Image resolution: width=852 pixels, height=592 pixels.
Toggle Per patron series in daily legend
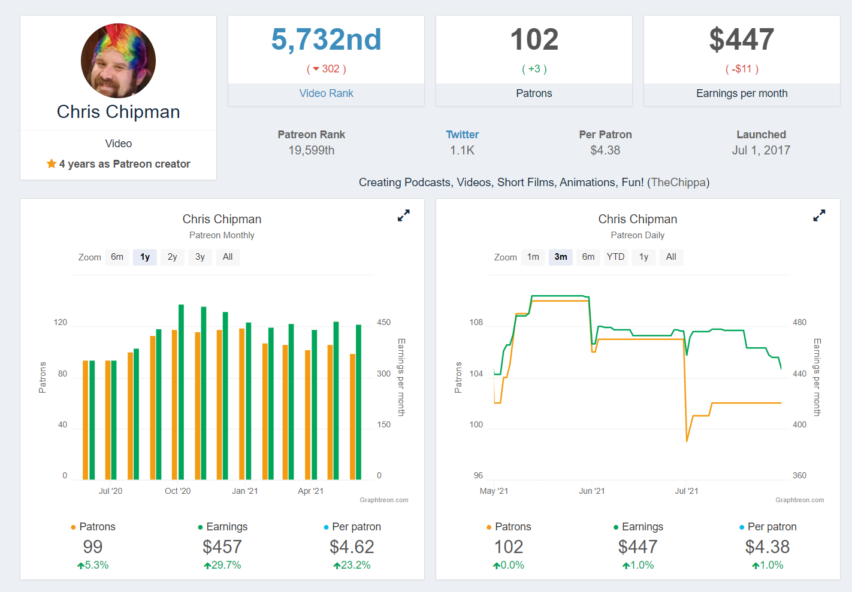(x=768, y=527)
